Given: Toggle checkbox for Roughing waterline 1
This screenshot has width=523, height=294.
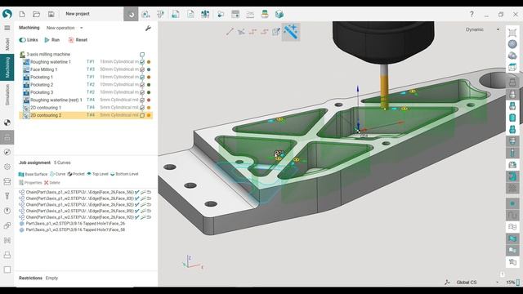Looking at the screenshot, I should tap(142, 62).
